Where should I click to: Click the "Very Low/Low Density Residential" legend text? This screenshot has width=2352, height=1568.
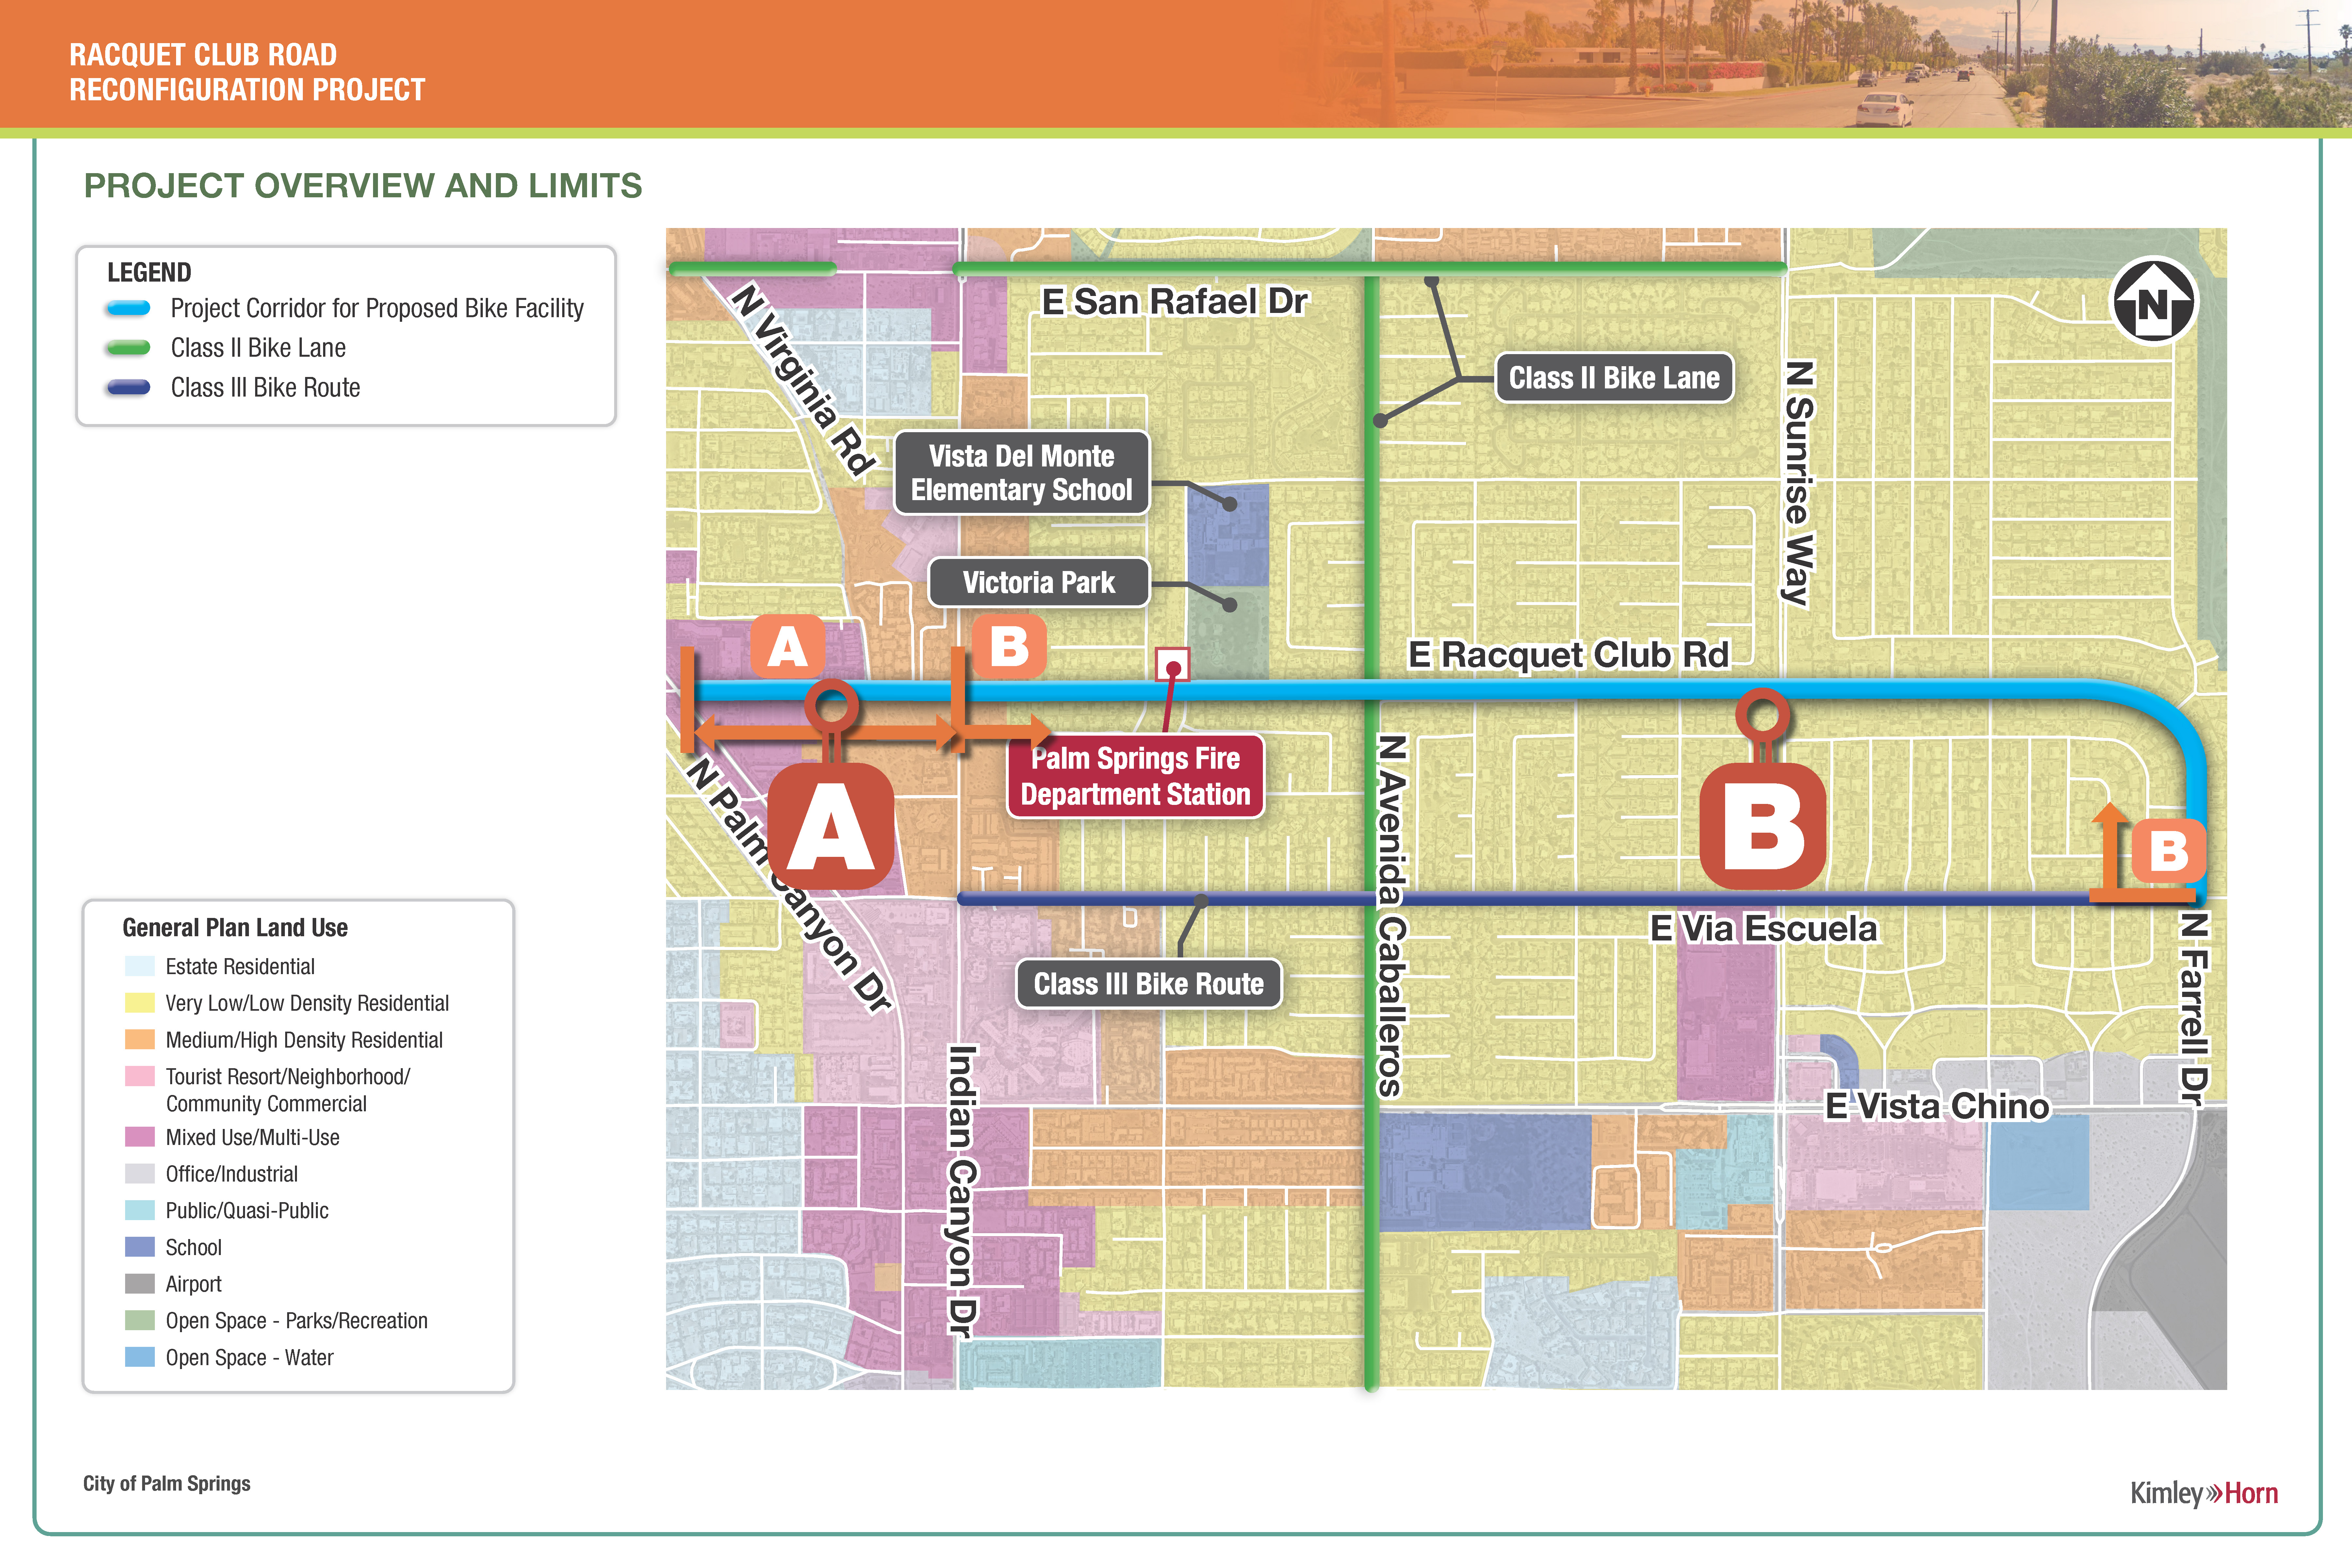click(307, 1003)
